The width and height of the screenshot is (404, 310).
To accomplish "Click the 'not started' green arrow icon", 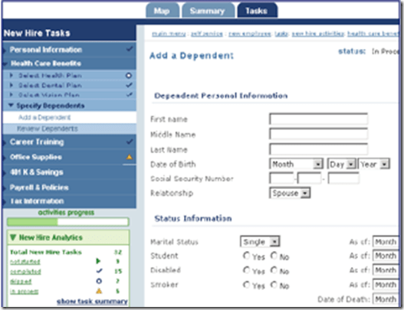I will (x=98, y=261).
